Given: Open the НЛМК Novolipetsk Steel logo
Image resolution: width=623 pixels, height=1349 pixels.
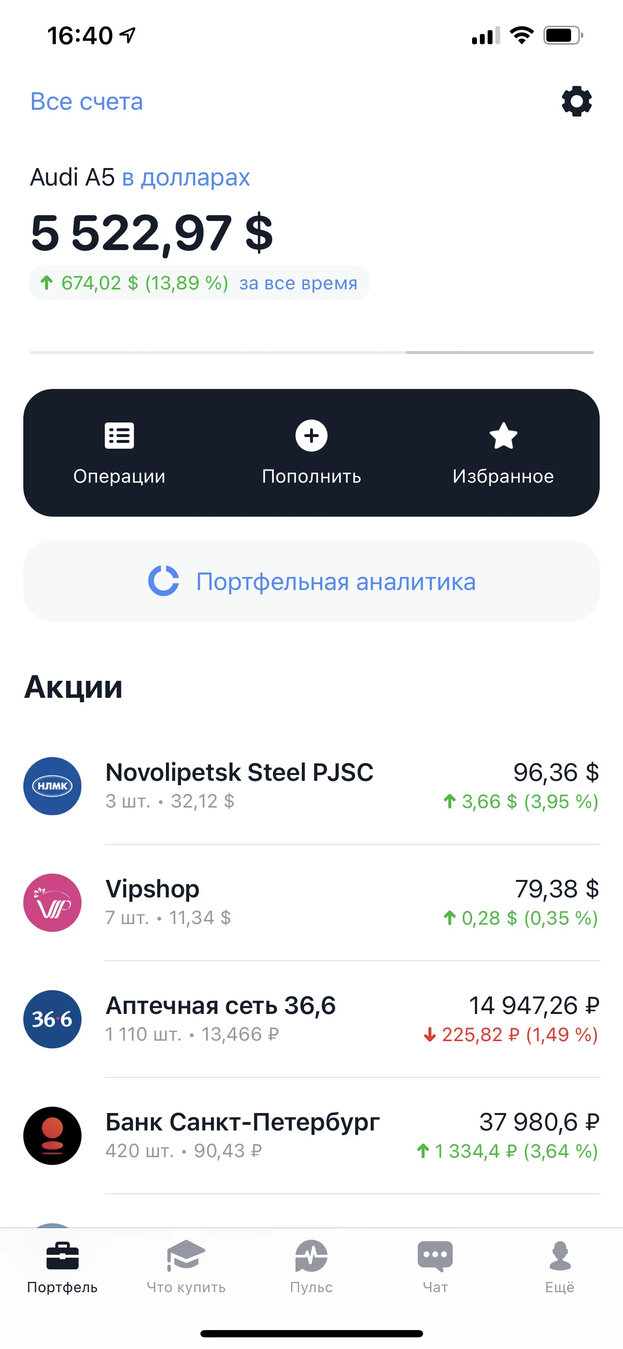Looking at the screenshot, I should pyautogui.click(x=52, y=786).
